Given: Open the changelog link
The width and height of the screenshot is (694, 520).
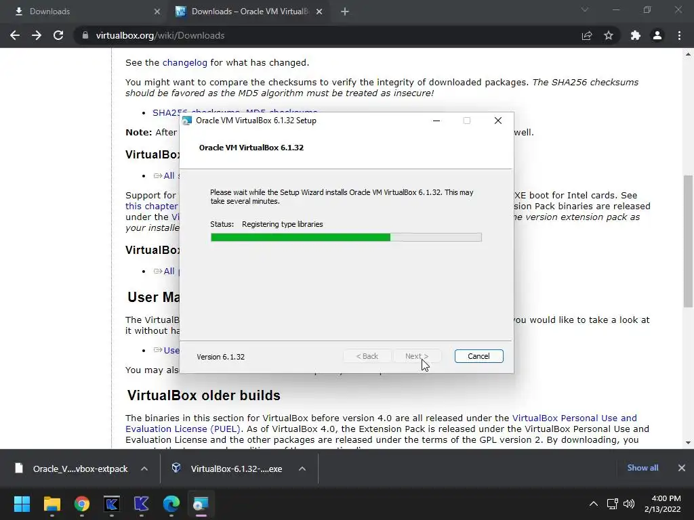Looking at the screenshot, I should coord(184,63).
